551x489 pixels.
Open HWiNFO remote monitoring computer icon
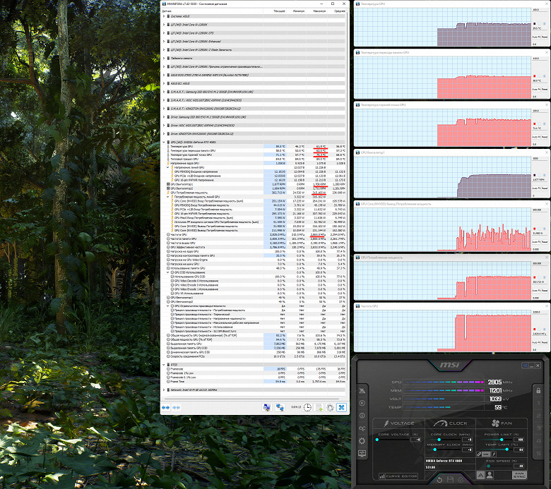267,408
